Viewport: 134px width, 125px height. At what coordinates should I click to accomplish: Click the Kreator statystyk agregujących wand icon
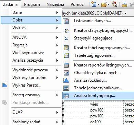coord(66,31)
